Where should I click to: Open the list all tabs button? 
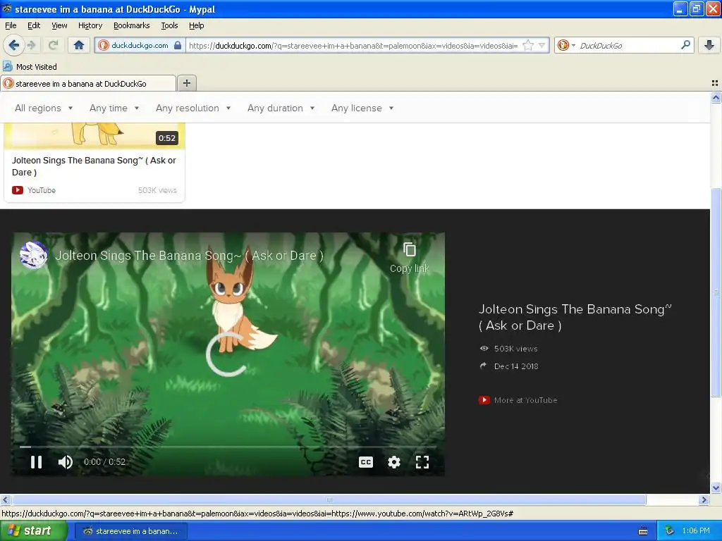715,83
